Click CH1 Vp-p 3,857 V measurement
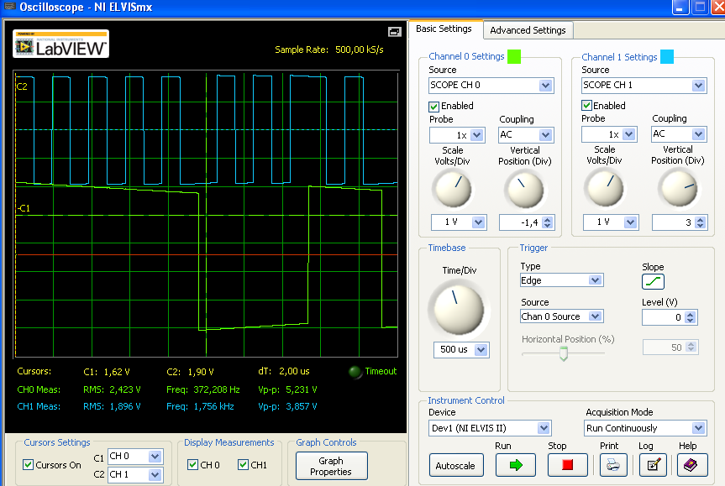The image size is (725, 486). click(287, 406)
